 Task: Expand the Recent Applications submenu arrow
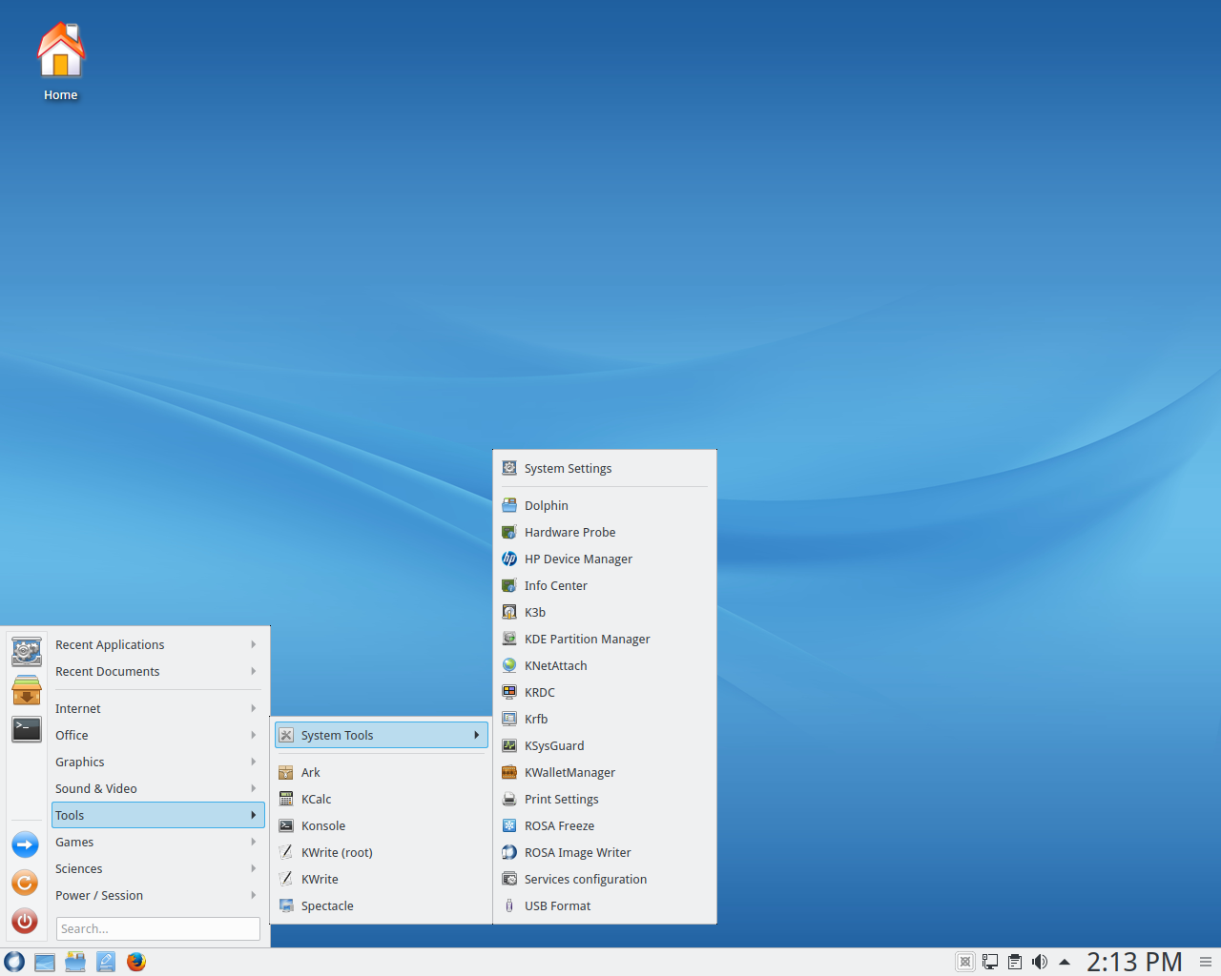point(254,645)
